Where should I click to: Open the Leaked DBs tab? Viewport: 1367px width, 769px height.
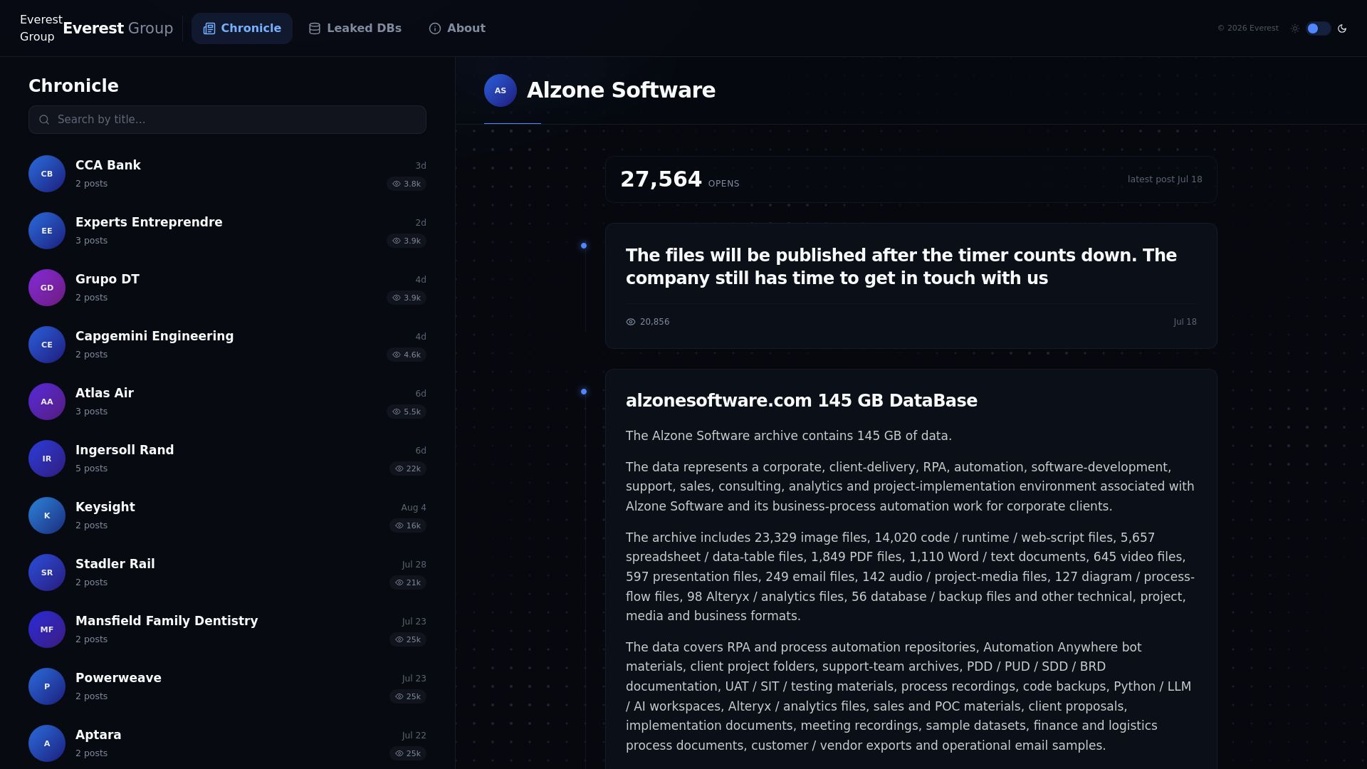click(355, 28)
